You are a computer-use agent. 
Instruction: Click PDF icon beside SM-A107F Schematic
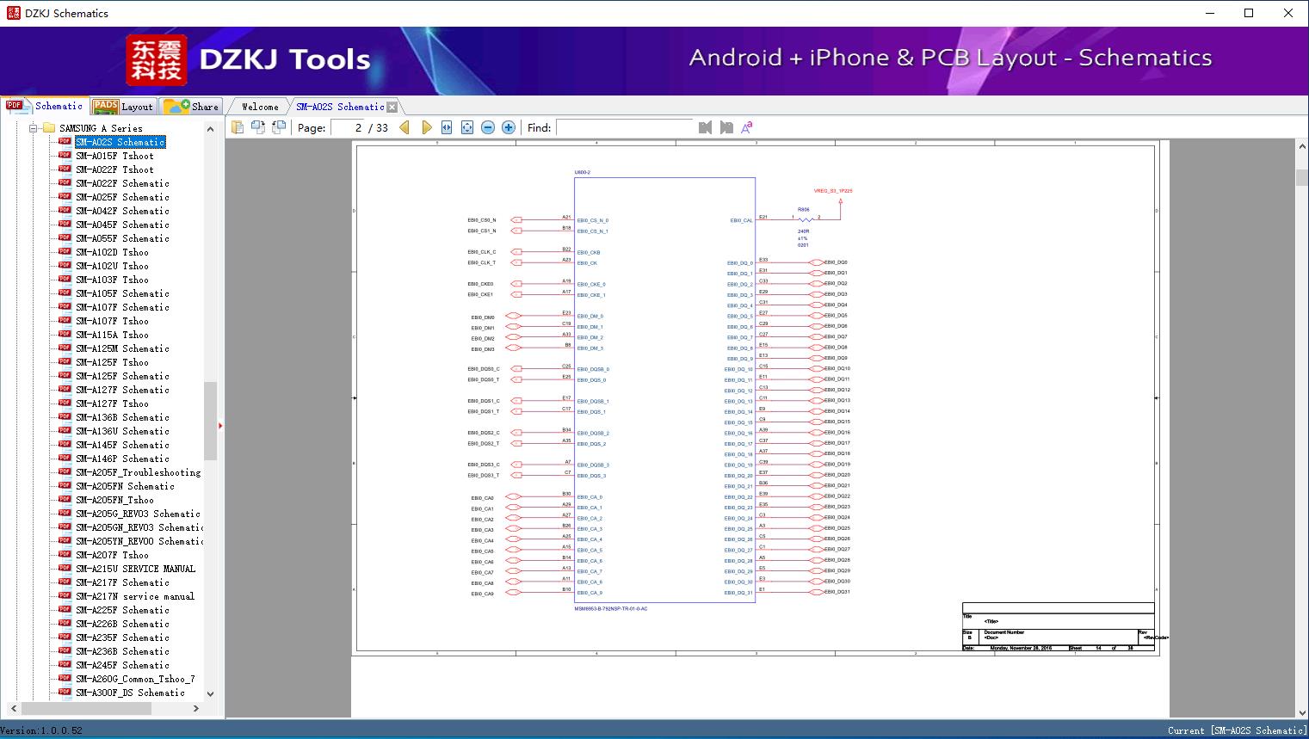[65, 306]
